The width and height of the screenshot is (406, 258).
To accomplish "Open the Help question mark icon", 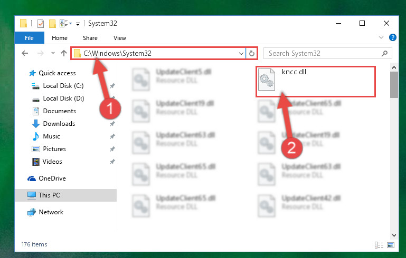I will click(392, 37).
